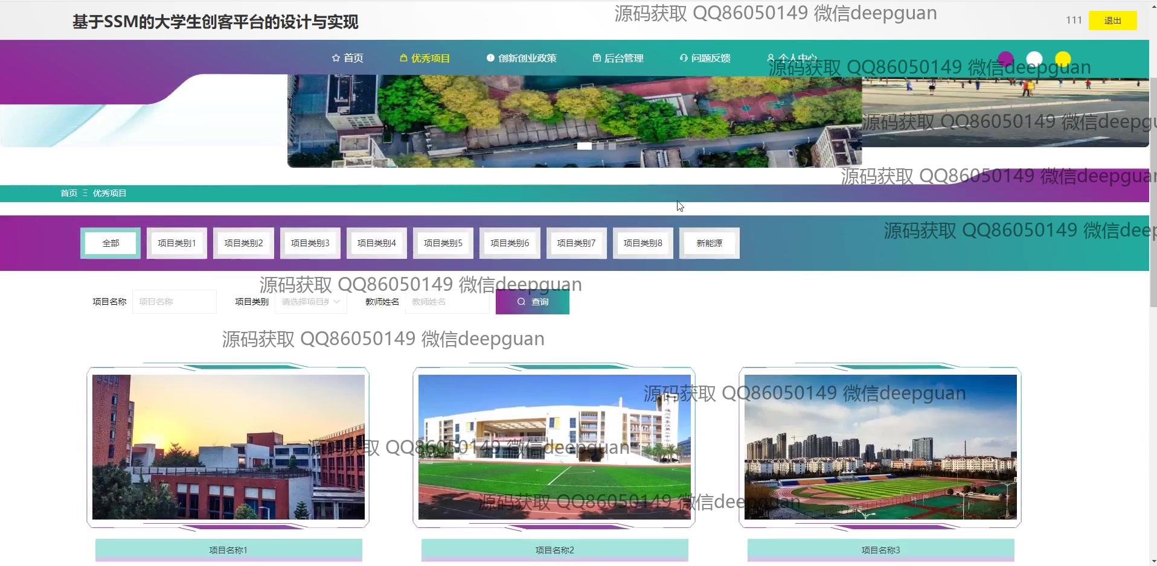Click the headset icon beside 问题反馈
The height and width of the screenshot is (566, 1157).
click(x=684, y=58)
